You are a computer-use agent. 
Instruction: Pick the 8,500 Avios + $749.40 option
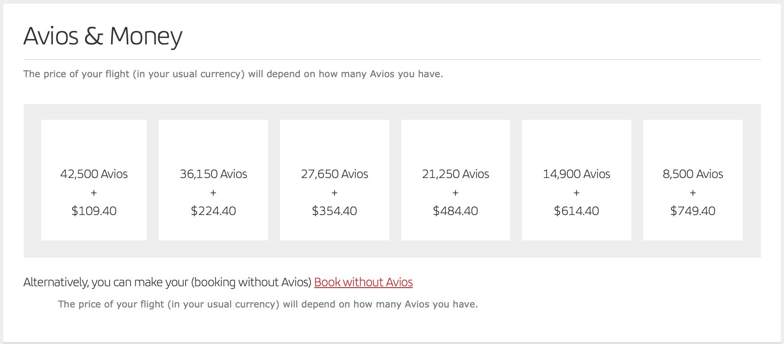[x=693, y=180]
